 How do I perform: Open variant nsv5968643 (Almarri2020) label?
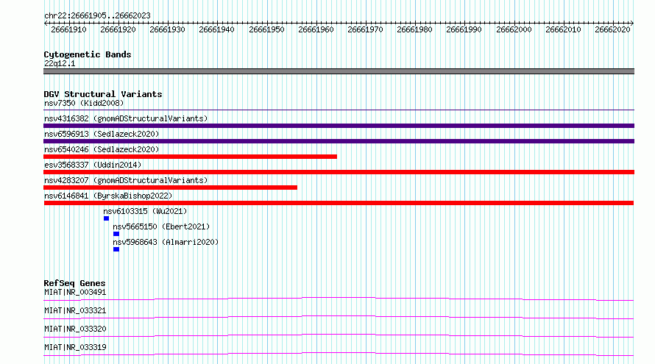[x=166, y=242]
